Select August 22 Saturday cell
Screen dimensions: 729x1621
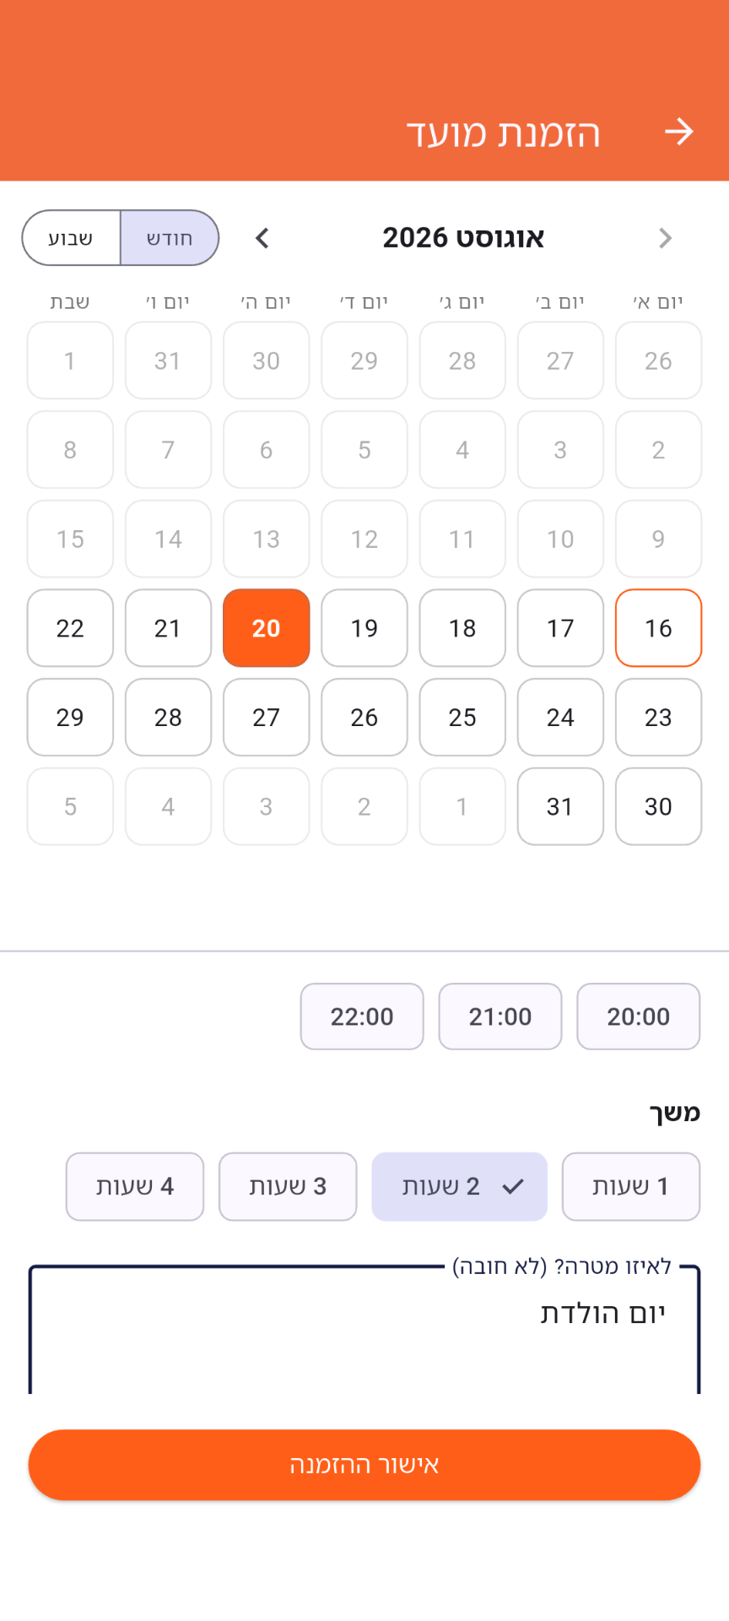70,628
